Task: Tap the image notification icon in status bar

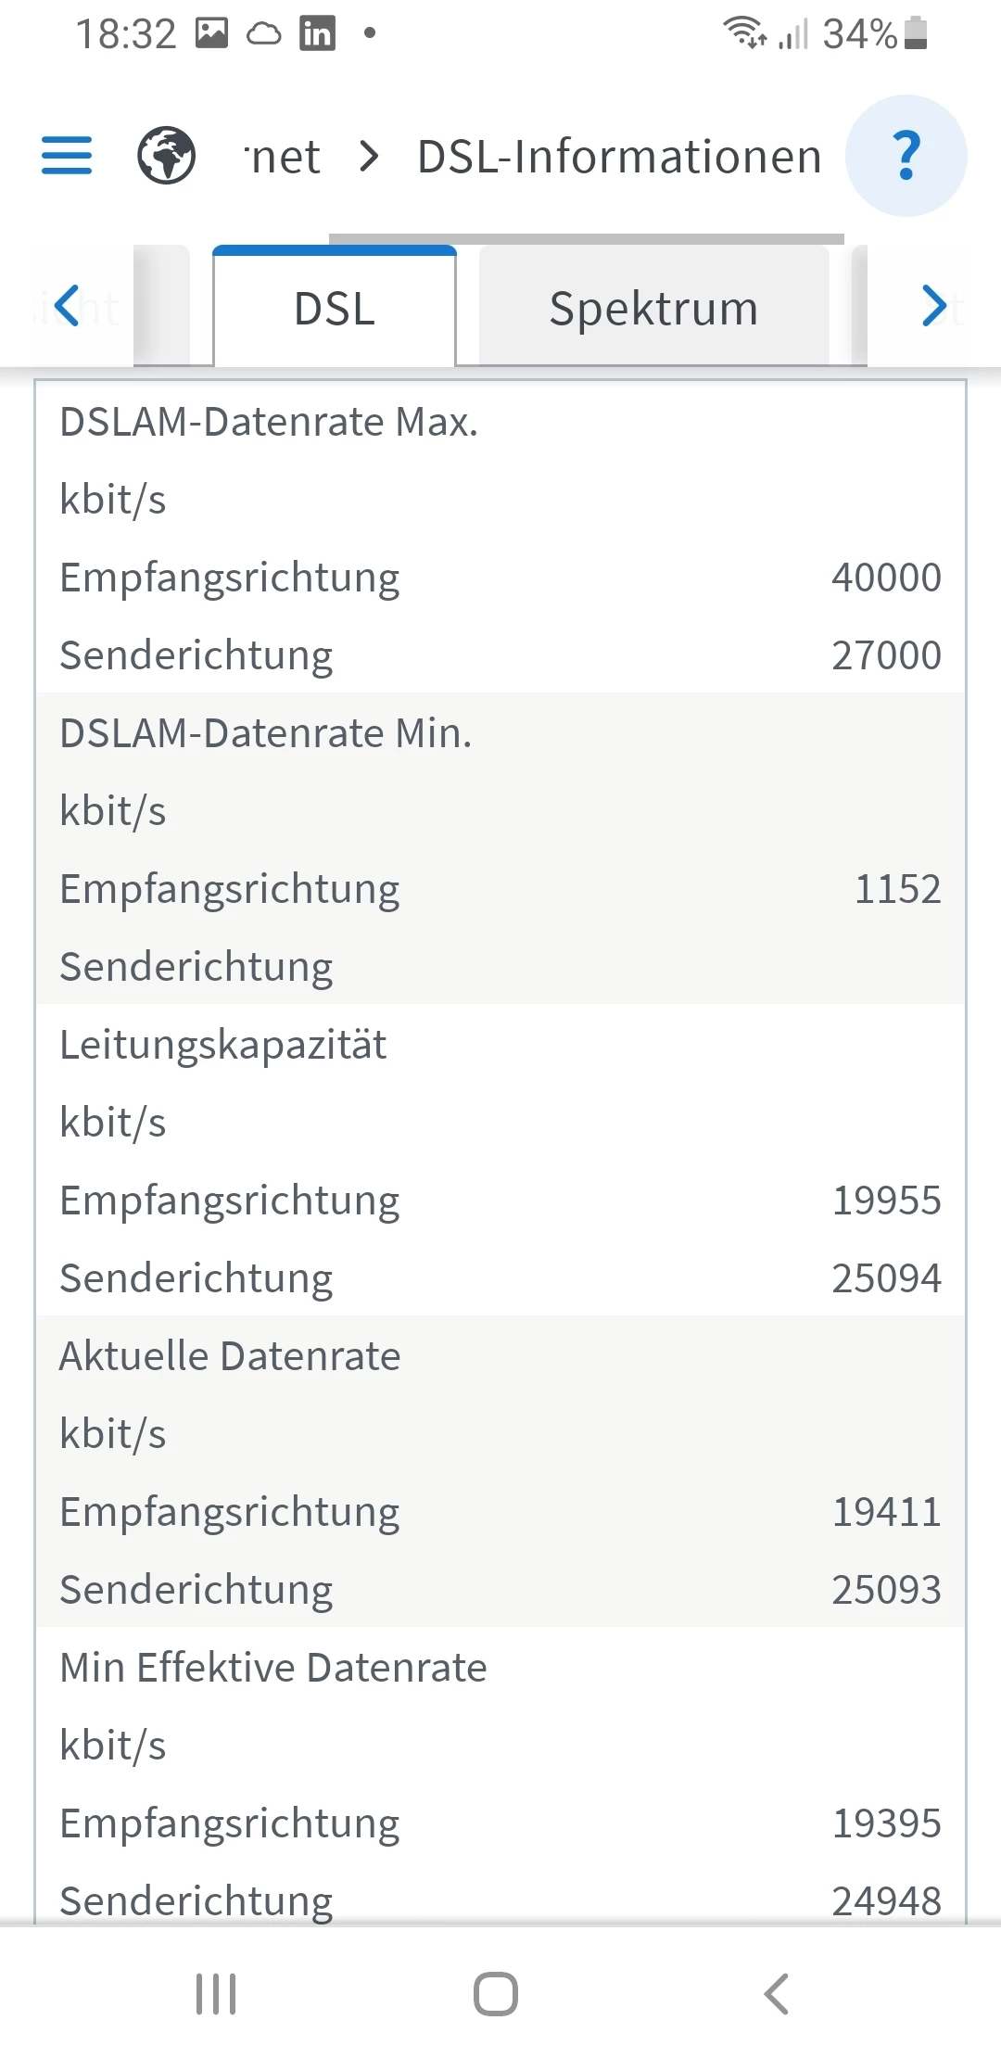Action: point(211,34)
